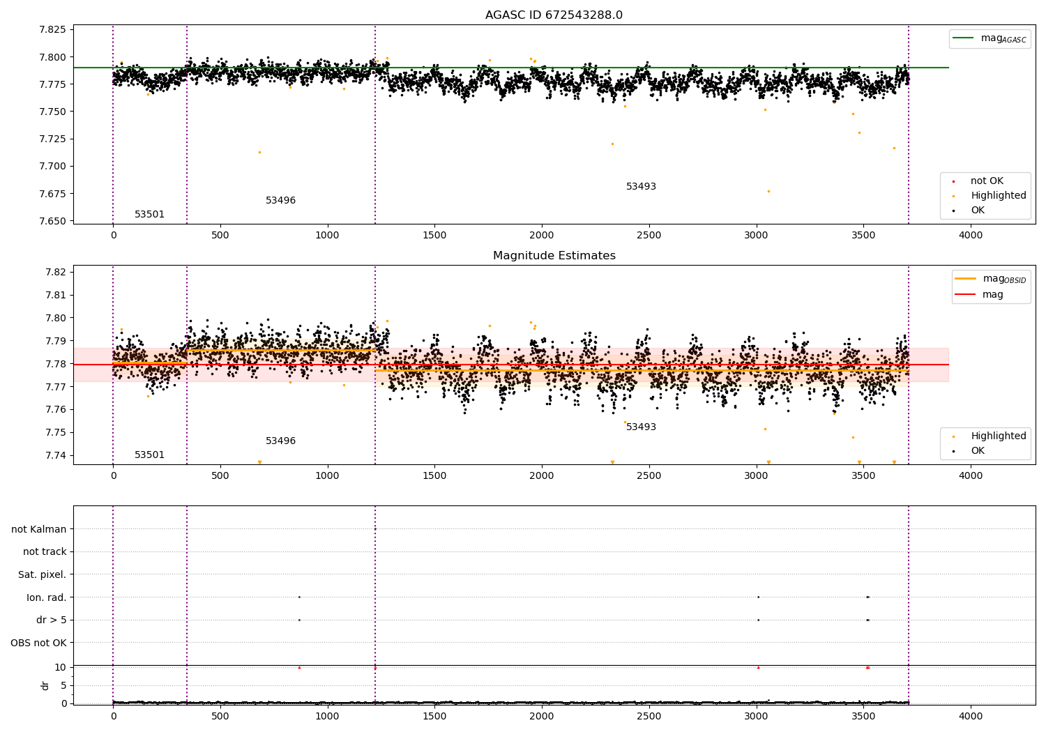Click the orange line swatch beside mag OBSID
The height and width of the screenshot is (732, 1046).
(966, 279)
